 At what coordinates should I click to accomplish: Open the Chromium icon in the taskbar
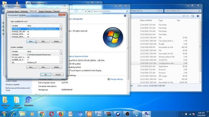(80, 114)
